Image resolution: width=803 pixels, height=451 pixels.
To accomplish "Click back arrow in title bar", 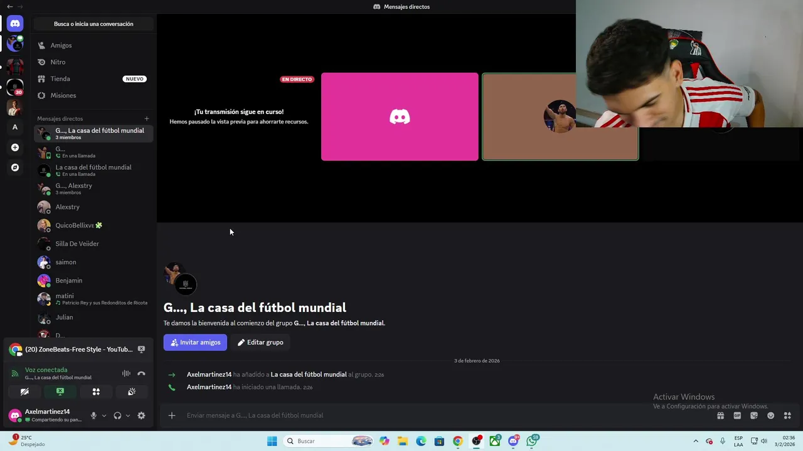I will click(x=9, y=6).
